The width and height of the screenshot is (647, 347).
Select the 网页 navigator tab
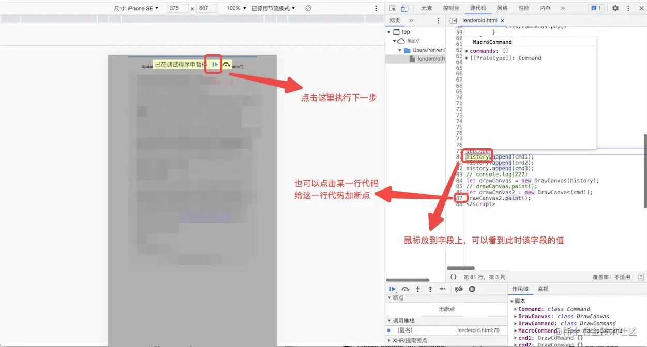(x=395, y=21)
